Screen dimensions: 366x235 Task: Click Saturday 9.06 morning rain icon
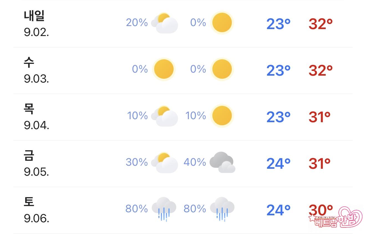(164, 209)
